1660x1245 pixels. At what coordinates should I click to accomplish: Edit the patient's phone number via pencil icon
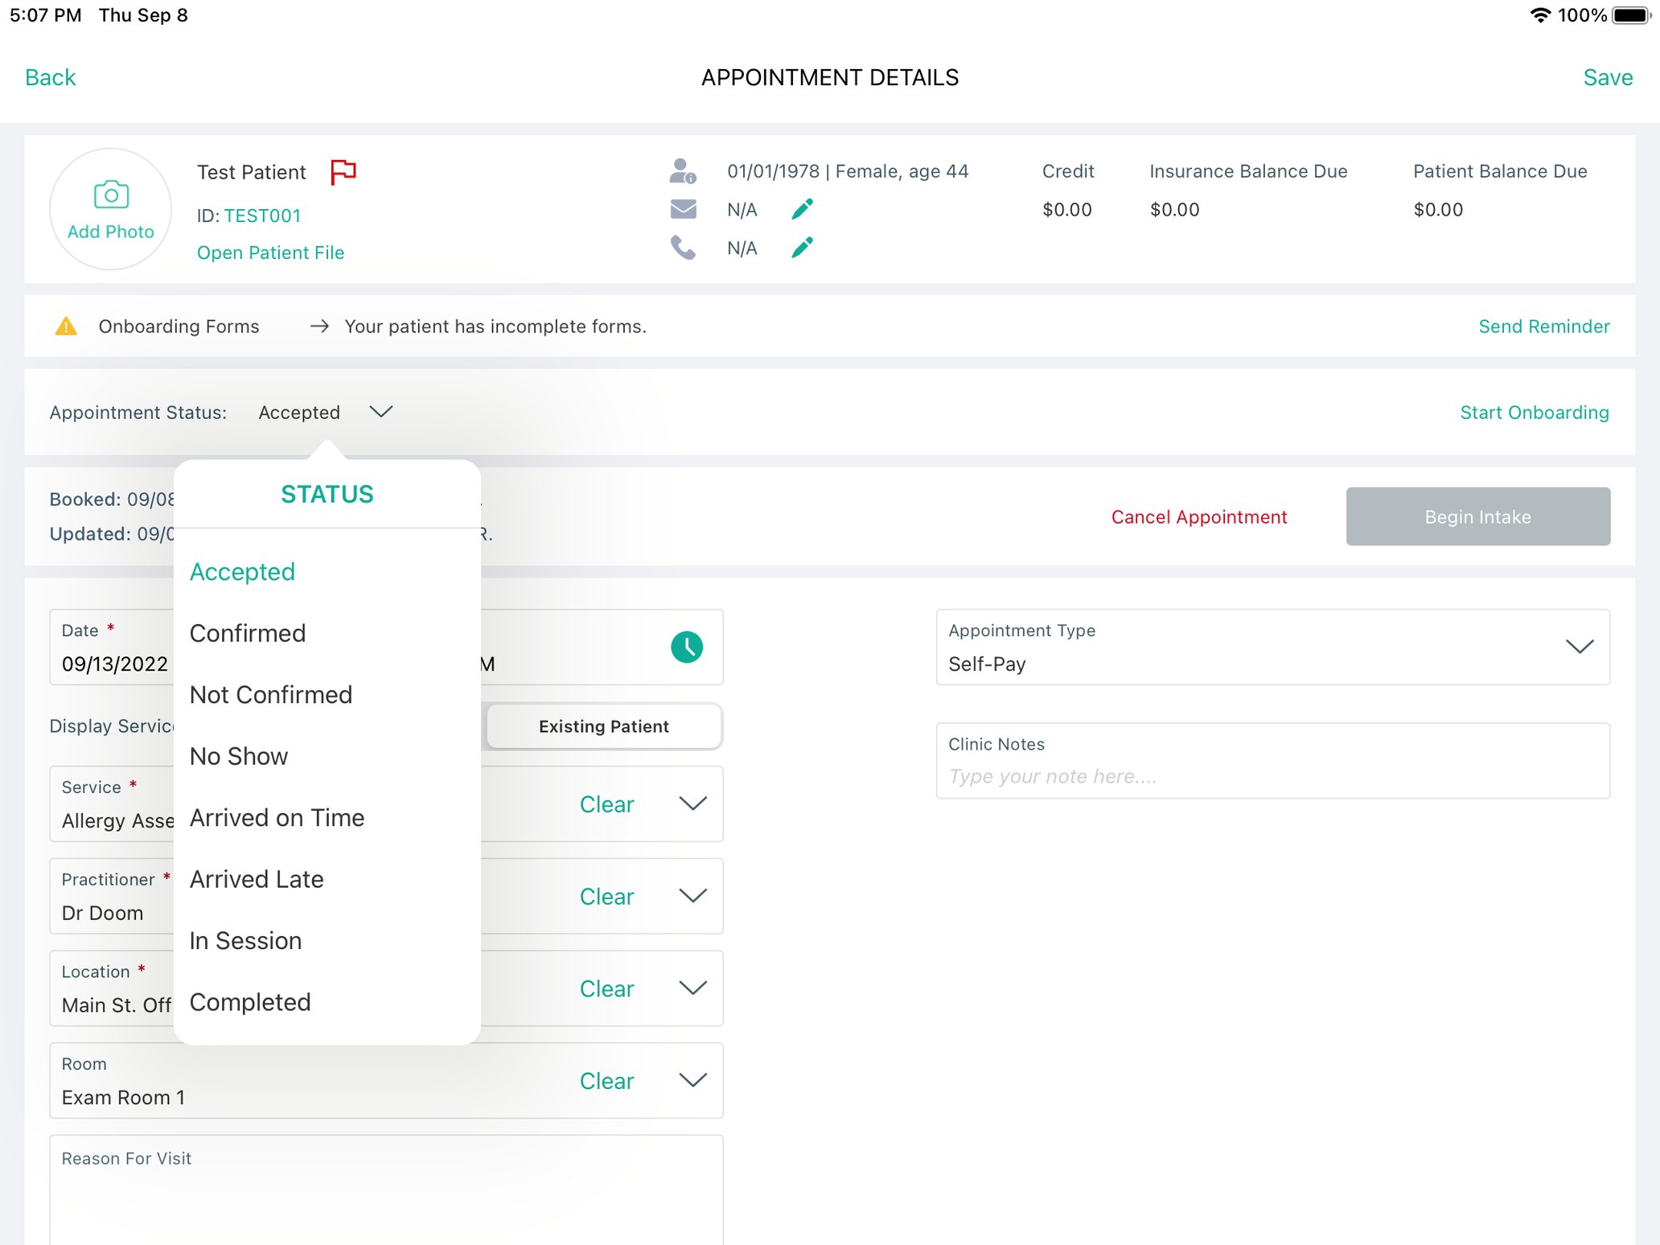click(802, 248)
